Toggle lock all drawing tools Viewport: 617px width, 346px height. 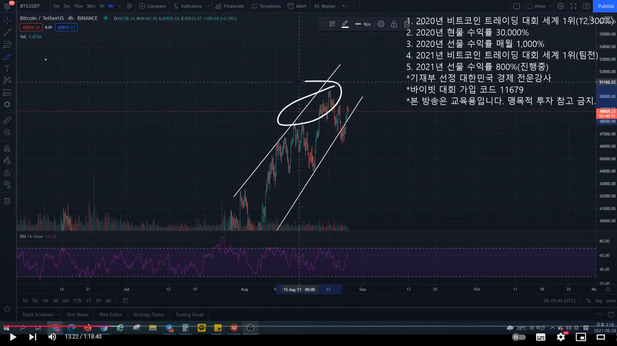pyautogui.click(x=7, y=173)
